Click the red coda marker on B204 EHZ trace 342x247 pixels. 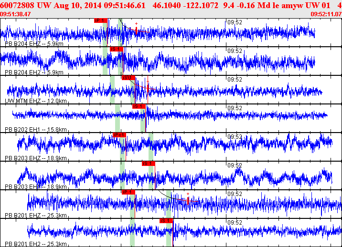tap(136, 31)
